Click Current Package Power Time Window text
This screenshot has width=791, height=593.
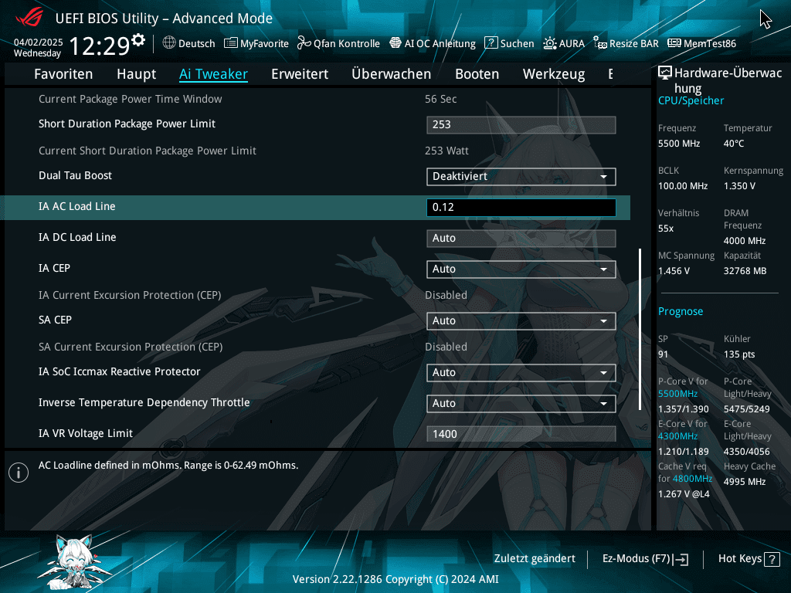point(130,100)
